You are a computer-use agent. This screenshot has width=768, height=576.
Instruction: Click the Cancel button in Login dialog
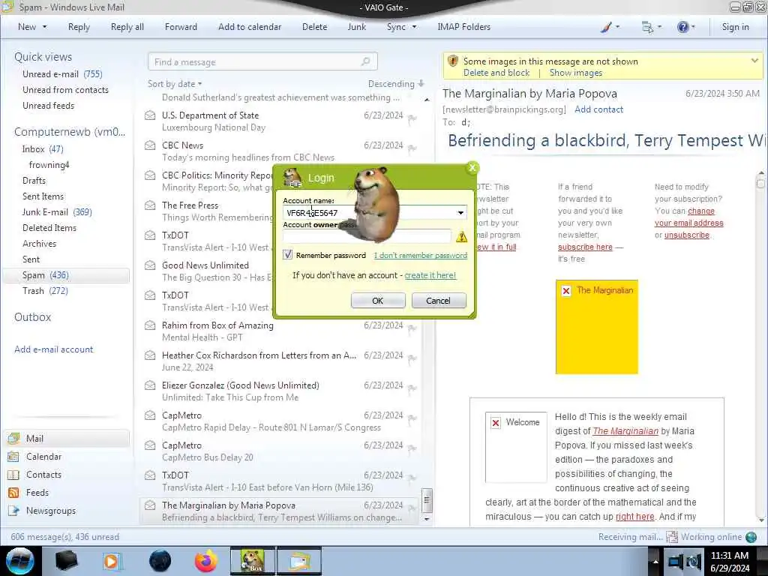tap(438, 301)
